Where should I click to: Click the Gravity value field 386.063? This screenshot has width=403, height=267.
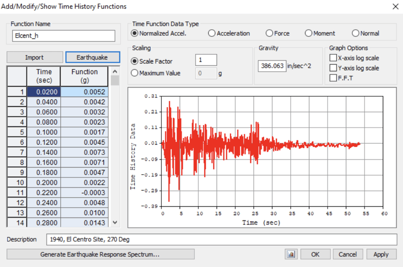coord(272,66)
